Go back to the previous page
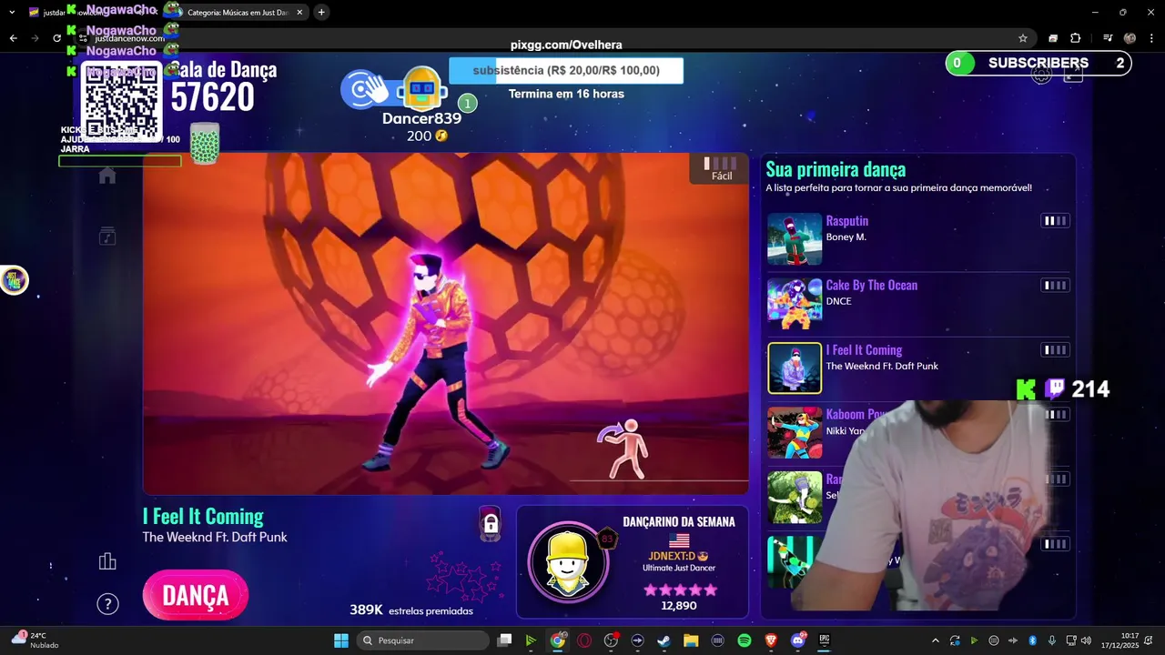The width and height of the screenshot is (1165, 655). (x=13, y=38)
